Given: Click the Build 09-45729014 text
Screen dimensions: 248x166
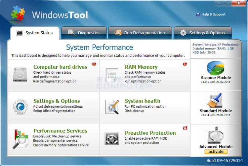Looking at the screenshot, I should pyautogui.click(x=225, y=161).
